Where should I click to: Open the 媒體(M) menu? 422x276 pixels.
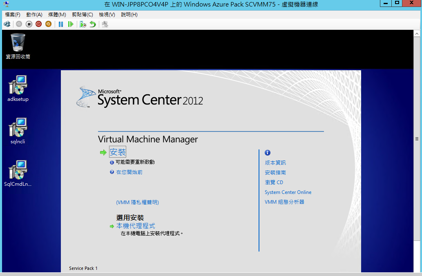click(57, 15)
